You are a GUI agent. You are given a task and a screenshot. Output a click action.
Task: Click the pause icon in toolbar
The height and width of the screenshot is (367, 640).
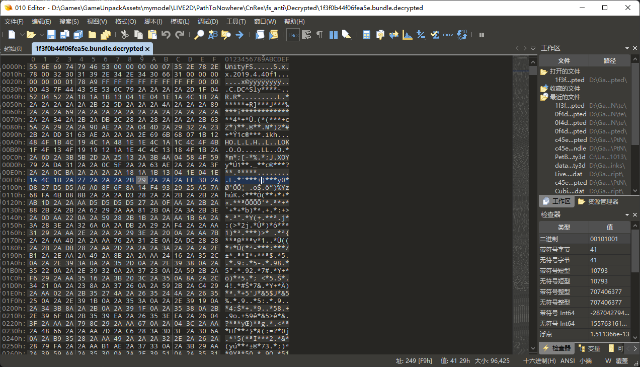482,35
